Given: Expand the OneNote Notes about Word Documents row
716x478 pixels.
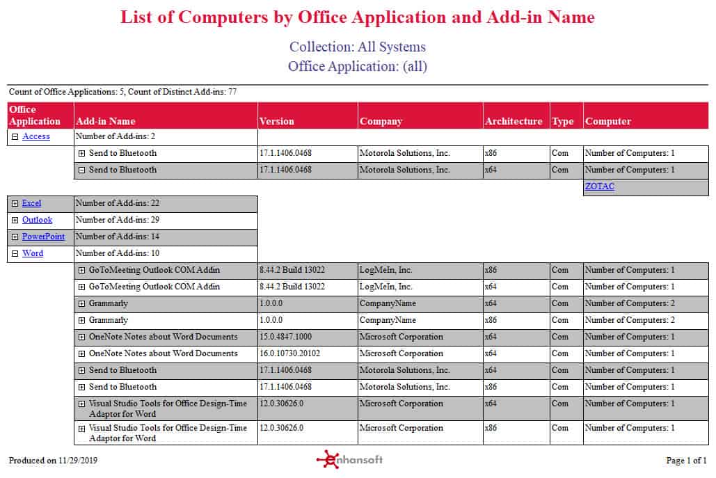Looking at the screenshot, I should (82, 337).
